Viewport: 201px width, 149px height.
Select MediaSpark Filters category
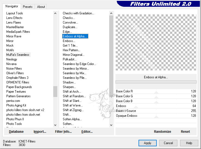tap(18, 32)
